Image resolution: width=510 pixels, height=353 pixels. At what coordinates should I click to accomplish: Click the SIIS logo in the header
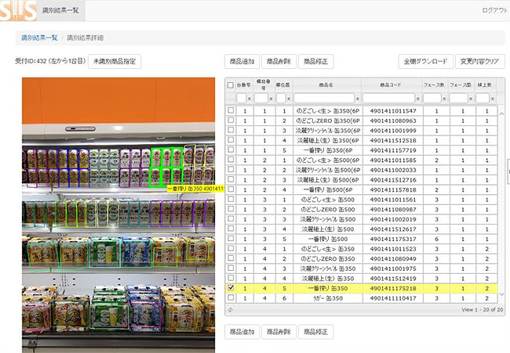coord(18,11)
